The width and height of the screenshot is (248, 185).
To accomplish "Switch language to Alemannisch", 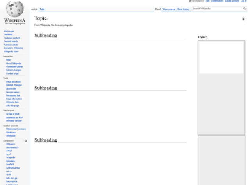I will click(12, 147).
